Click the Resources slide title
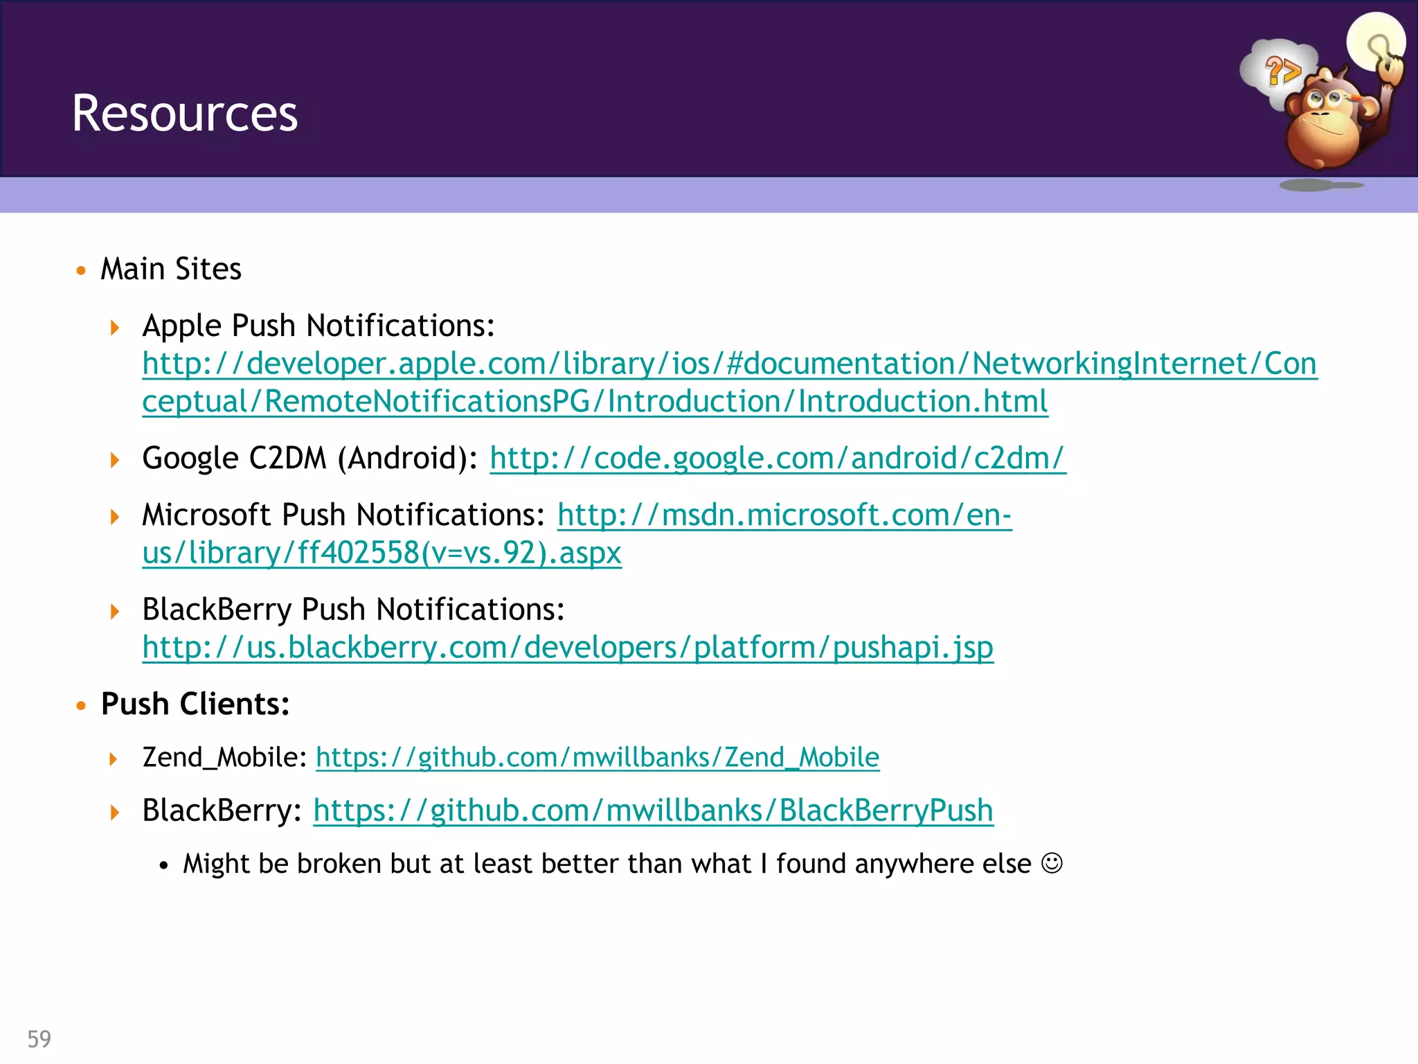 tap(185, 113)
